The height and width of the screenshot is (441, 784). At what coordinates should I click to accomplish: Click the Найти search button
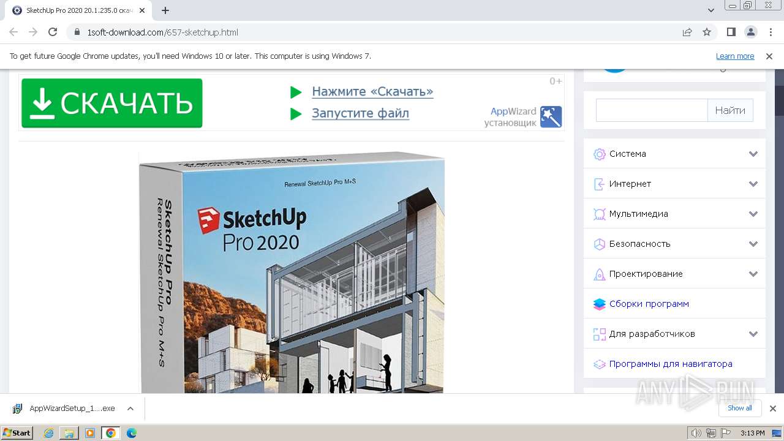[x=730, y=110]
